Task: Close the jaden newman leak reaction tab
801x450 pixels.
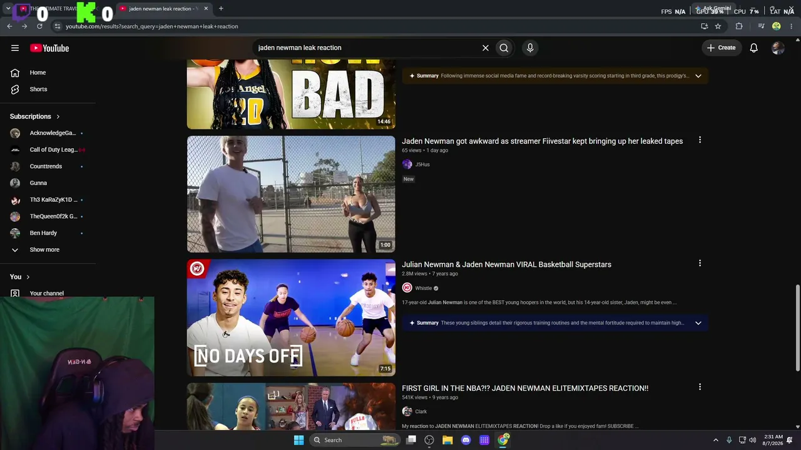Action: 206,9
